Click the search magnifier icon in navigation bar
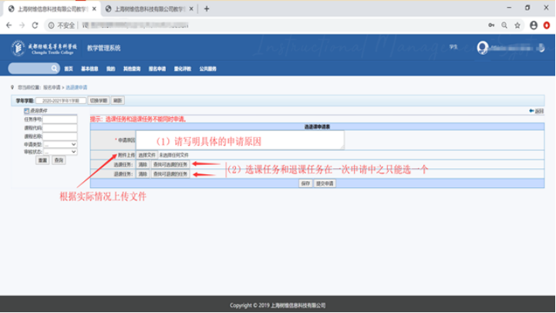 55,69
